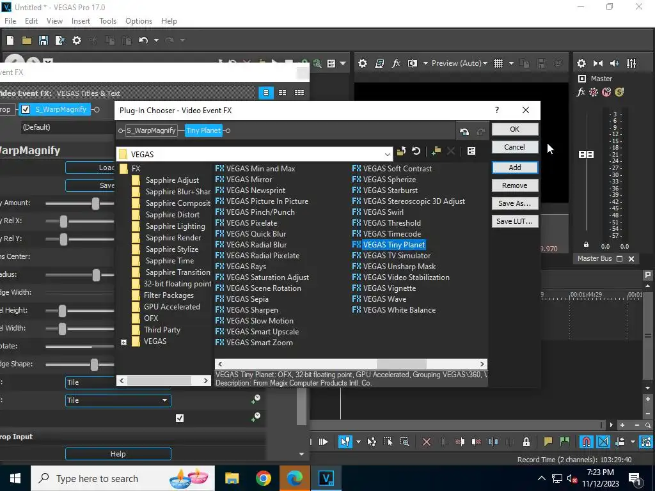655x491 pixels.
Task: Click the Remove button
Action: tap(515, 185)
